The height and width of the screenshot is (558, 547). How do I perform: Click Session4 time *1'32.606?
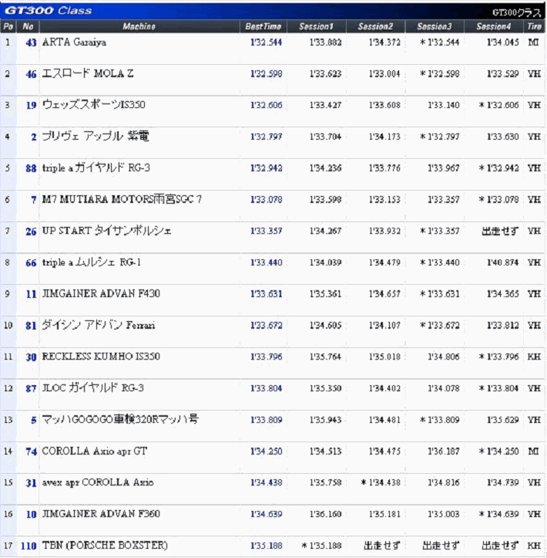click(498, 105)
